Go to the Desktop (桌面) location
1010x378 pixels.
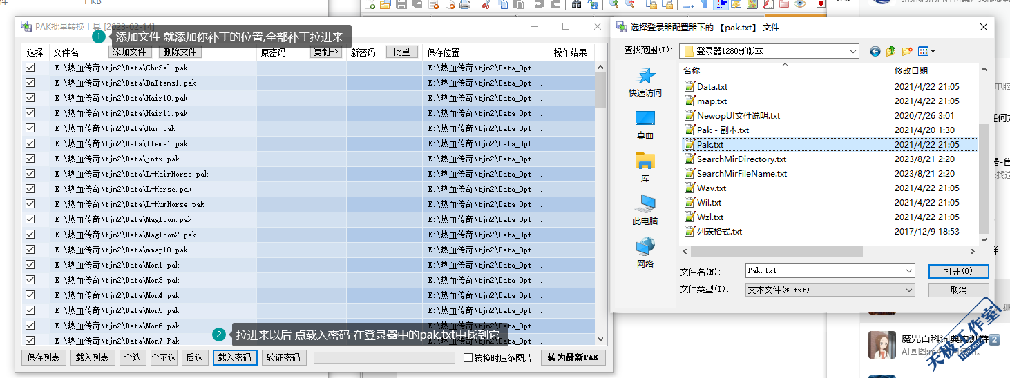click(x=645, y=125)
